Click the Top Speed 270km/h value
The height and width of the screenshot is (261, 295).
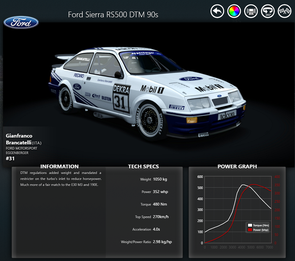click(161, 217)
